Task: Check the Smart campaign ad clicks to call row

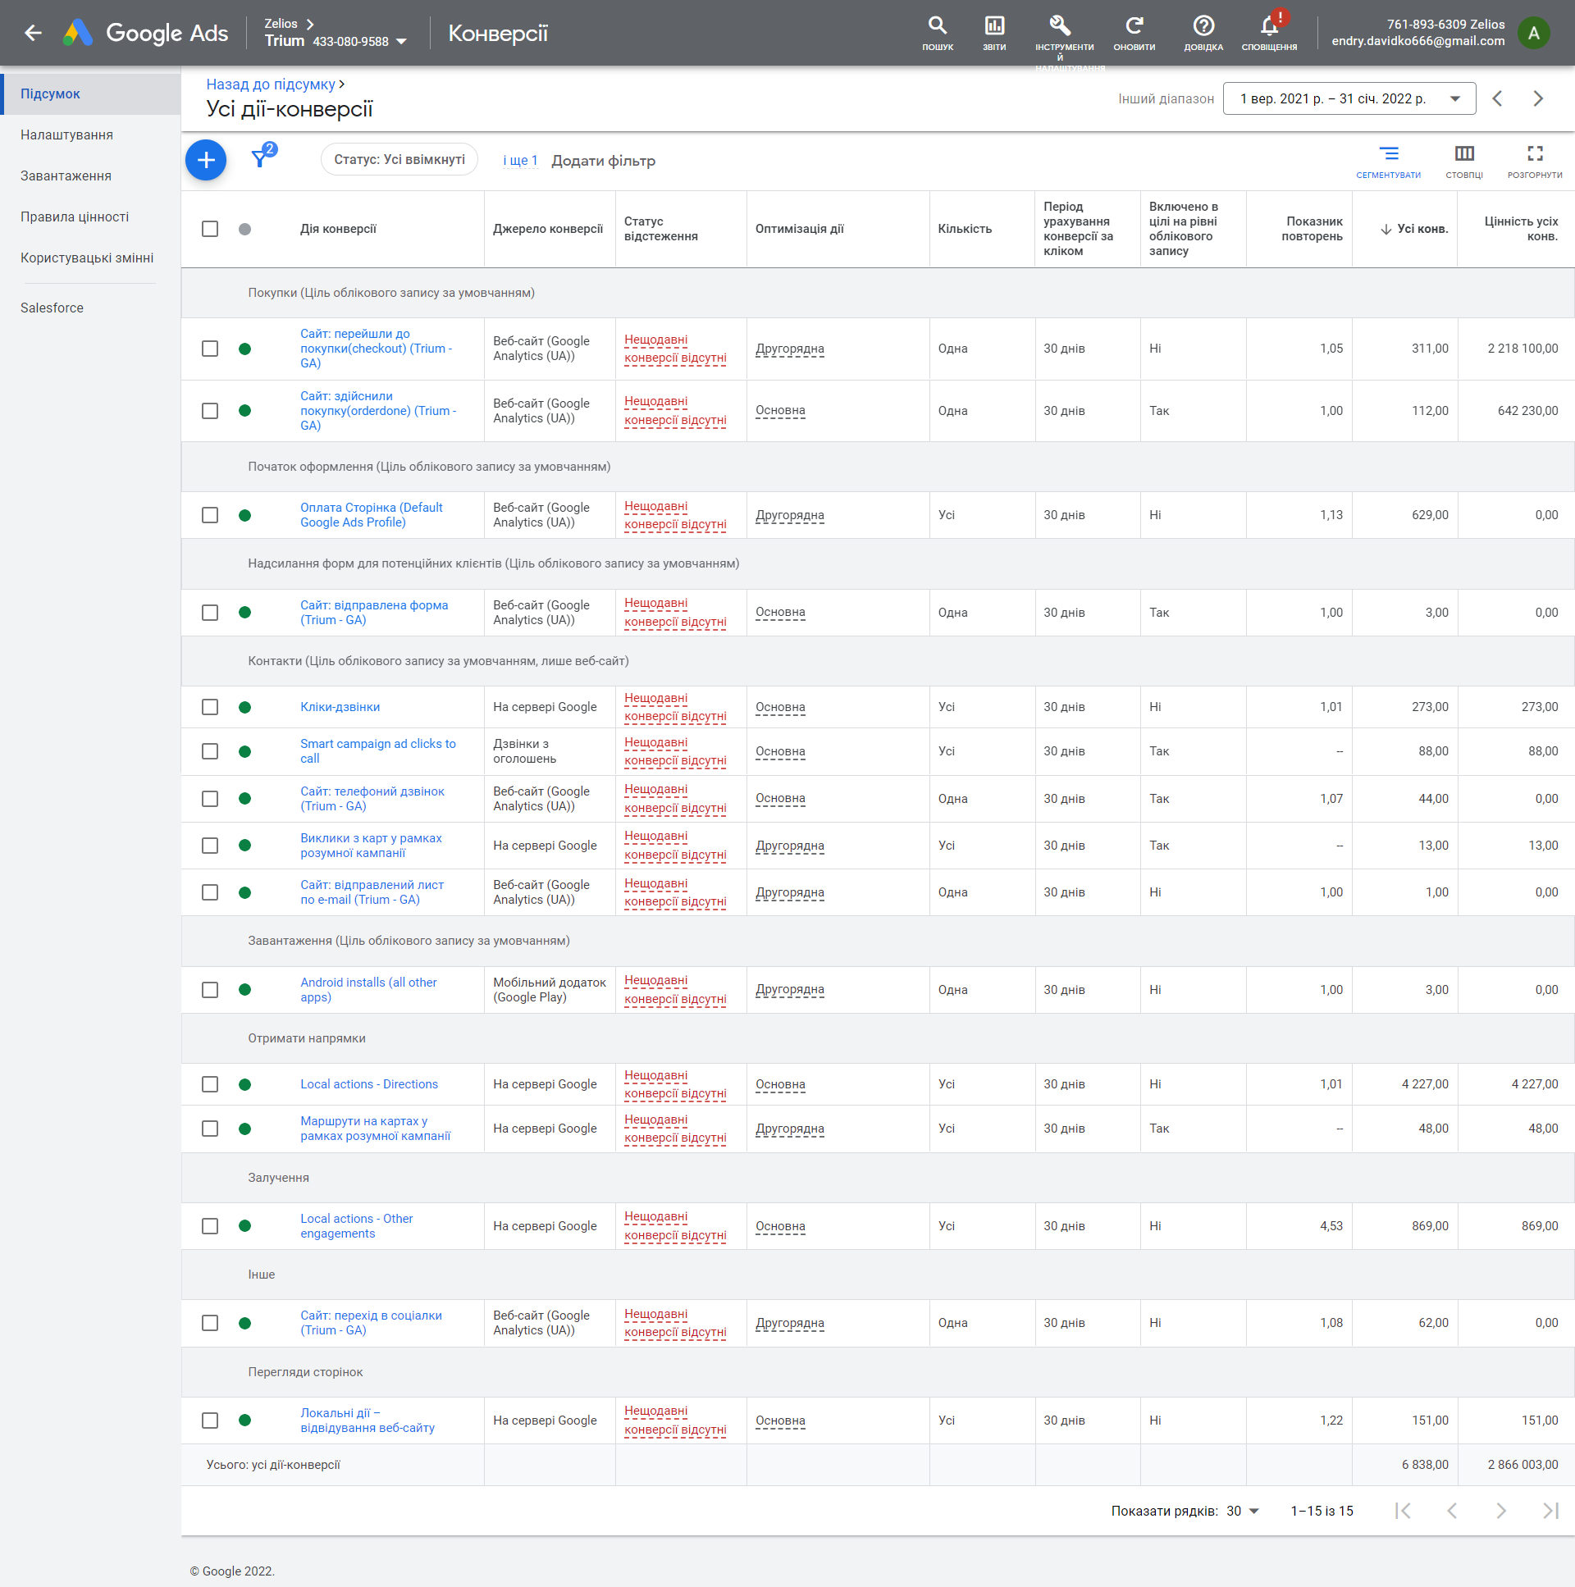Action: pos(210,751)
